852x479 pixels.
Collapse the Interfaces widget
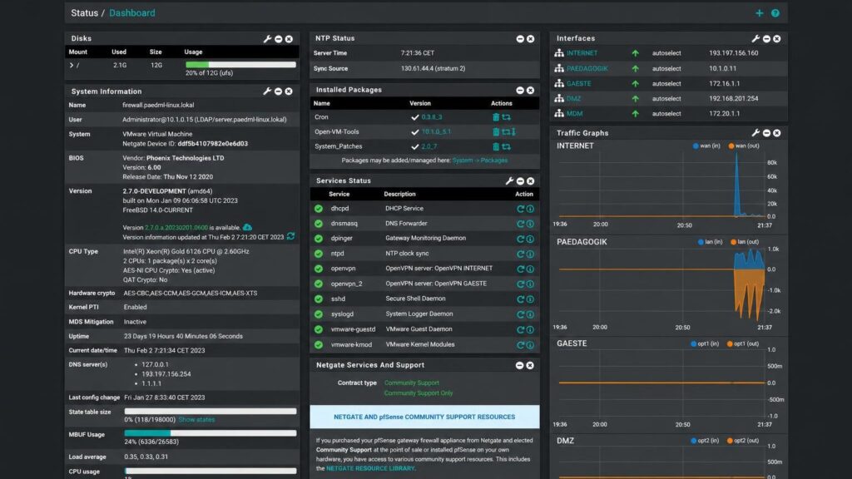point(766,39)
